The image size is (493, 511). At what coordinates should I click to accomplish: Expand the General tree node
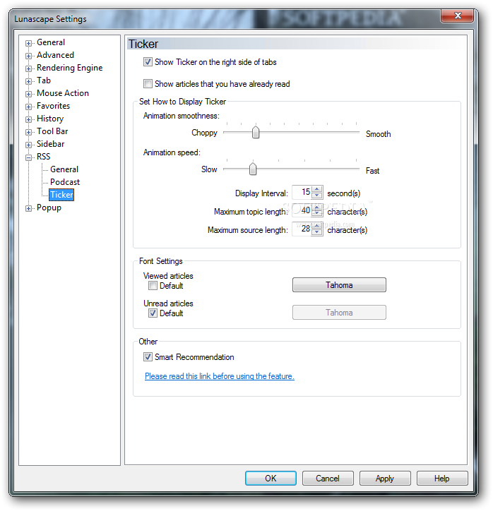pyautogui.click(x=29, y=43)
